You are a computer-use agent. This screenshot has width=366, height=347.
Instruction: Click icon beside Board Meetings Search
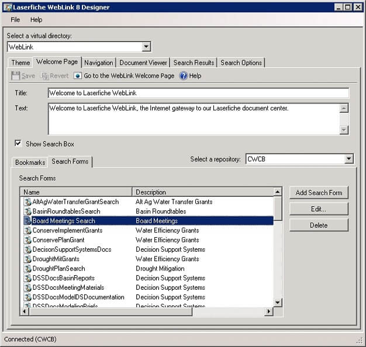pyautogui.click(x=27, y=221)
